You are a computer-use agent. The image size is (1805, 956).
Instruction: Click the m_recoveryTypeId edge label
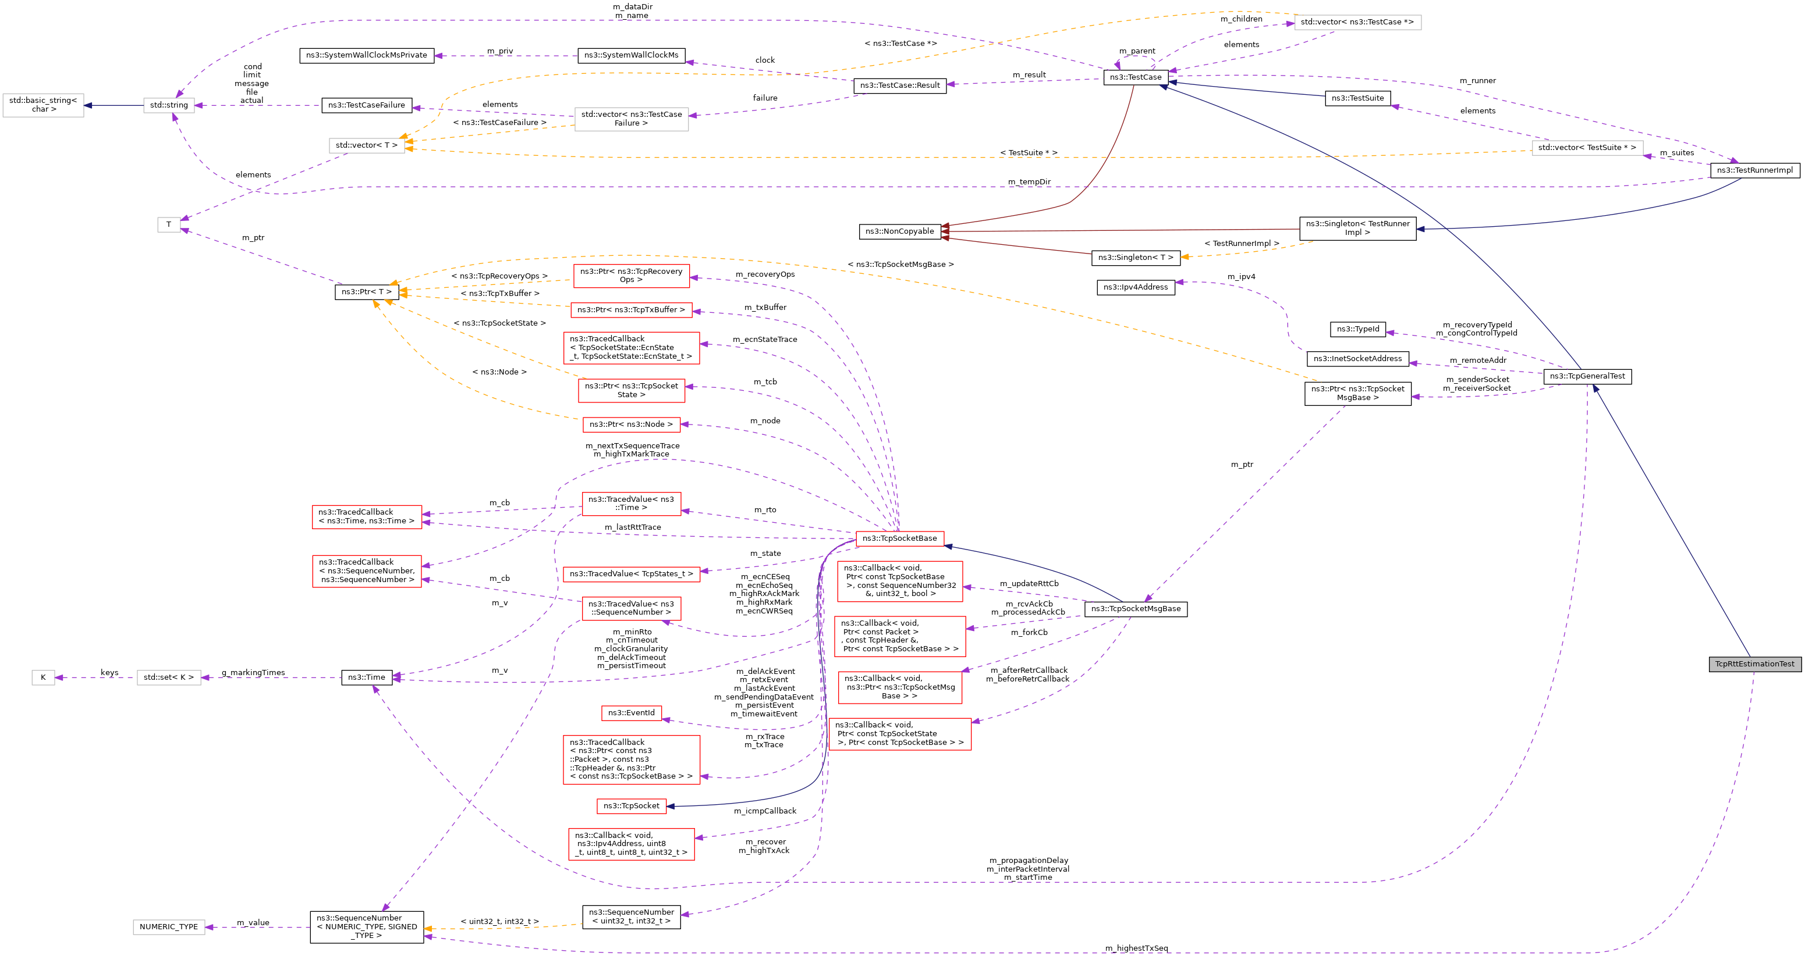click(1477, 326)
